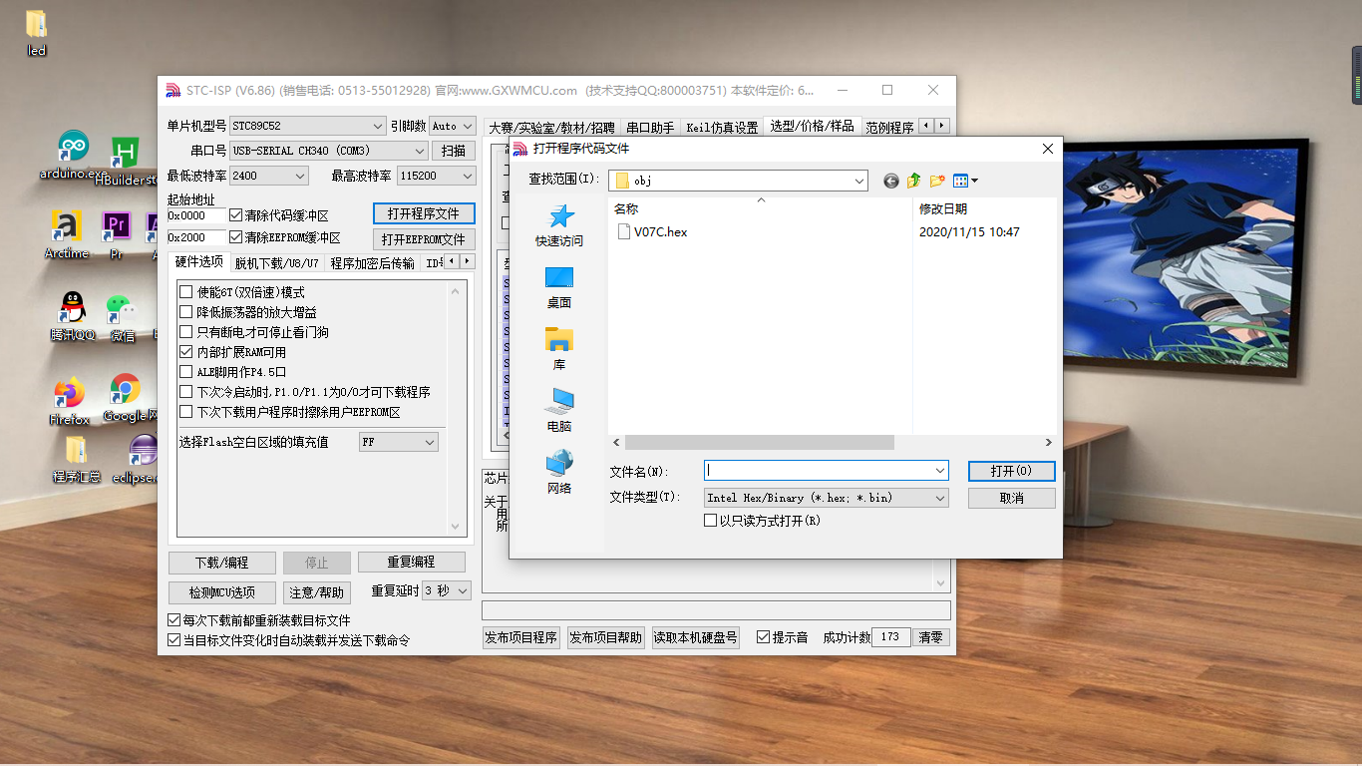This screenshot has height=766, width=1362.
Task: Click the 取消 button in dialog
Action: pos(1011,498)
